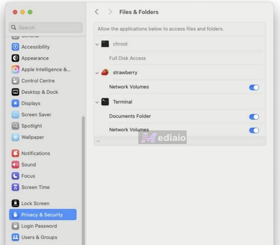Click 'Documents Folder' label text
The image size is (280, 245).
[x=130, y=116]
